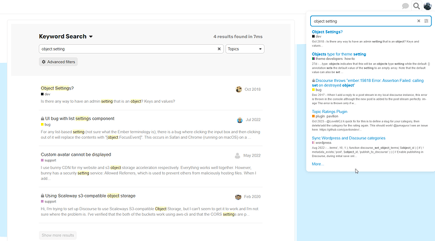Image resolution: width=435 pixels, height=241 pixels.
Task: Open the Keyword Search type dropdown
Action: pyautogui.click(x=66, y=37)
